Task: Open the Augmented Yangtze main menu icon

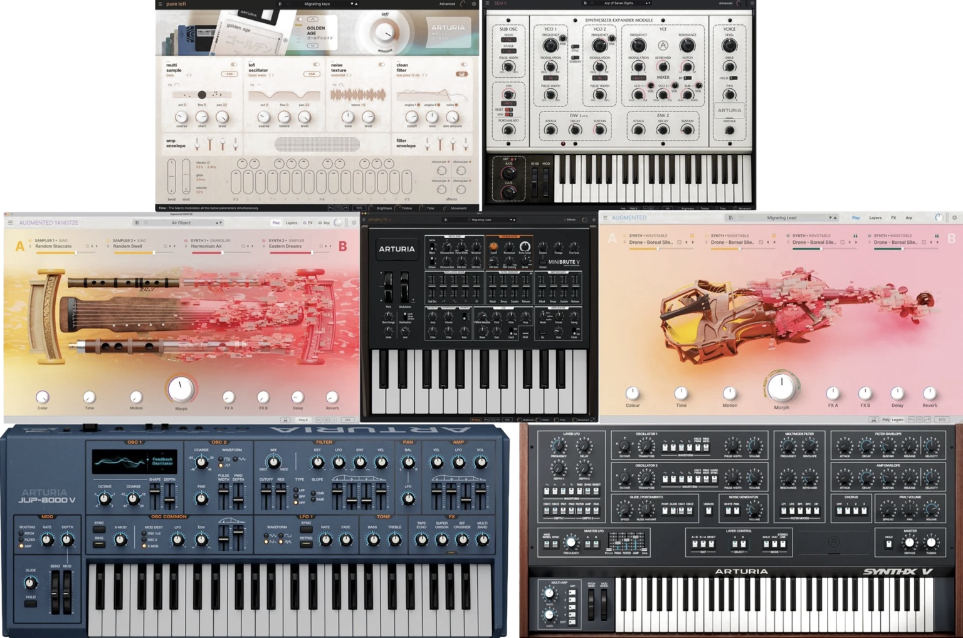Action: [x=10, y=222]
